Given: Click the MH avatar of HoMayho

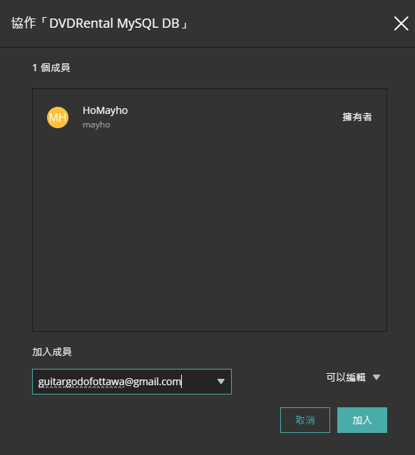Looking at the screenshot, I should click(x=58, y=117).
